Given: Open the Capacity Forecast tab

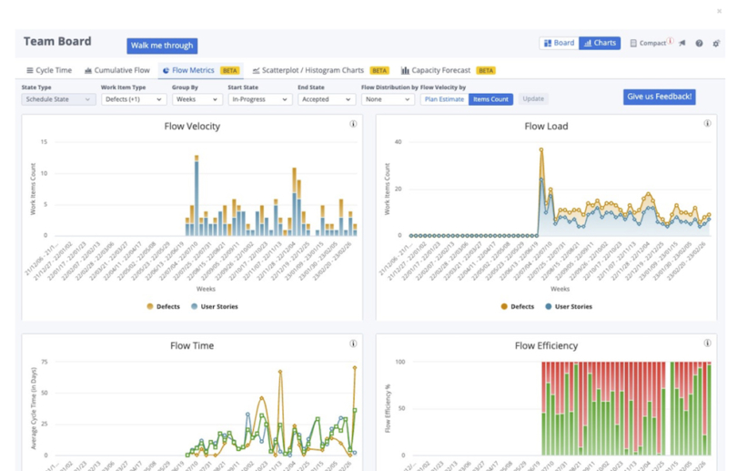Looking at the screenshot, I should click(x=442, y=70).
